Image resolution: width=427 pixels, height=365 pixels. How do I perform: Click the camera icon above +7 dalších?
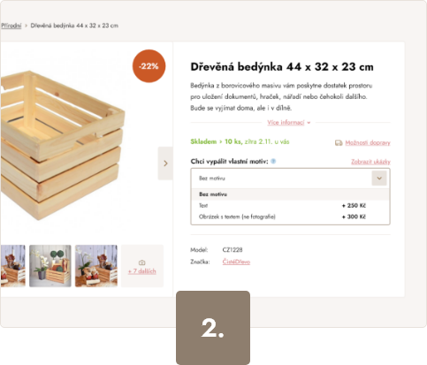point(141,262)
